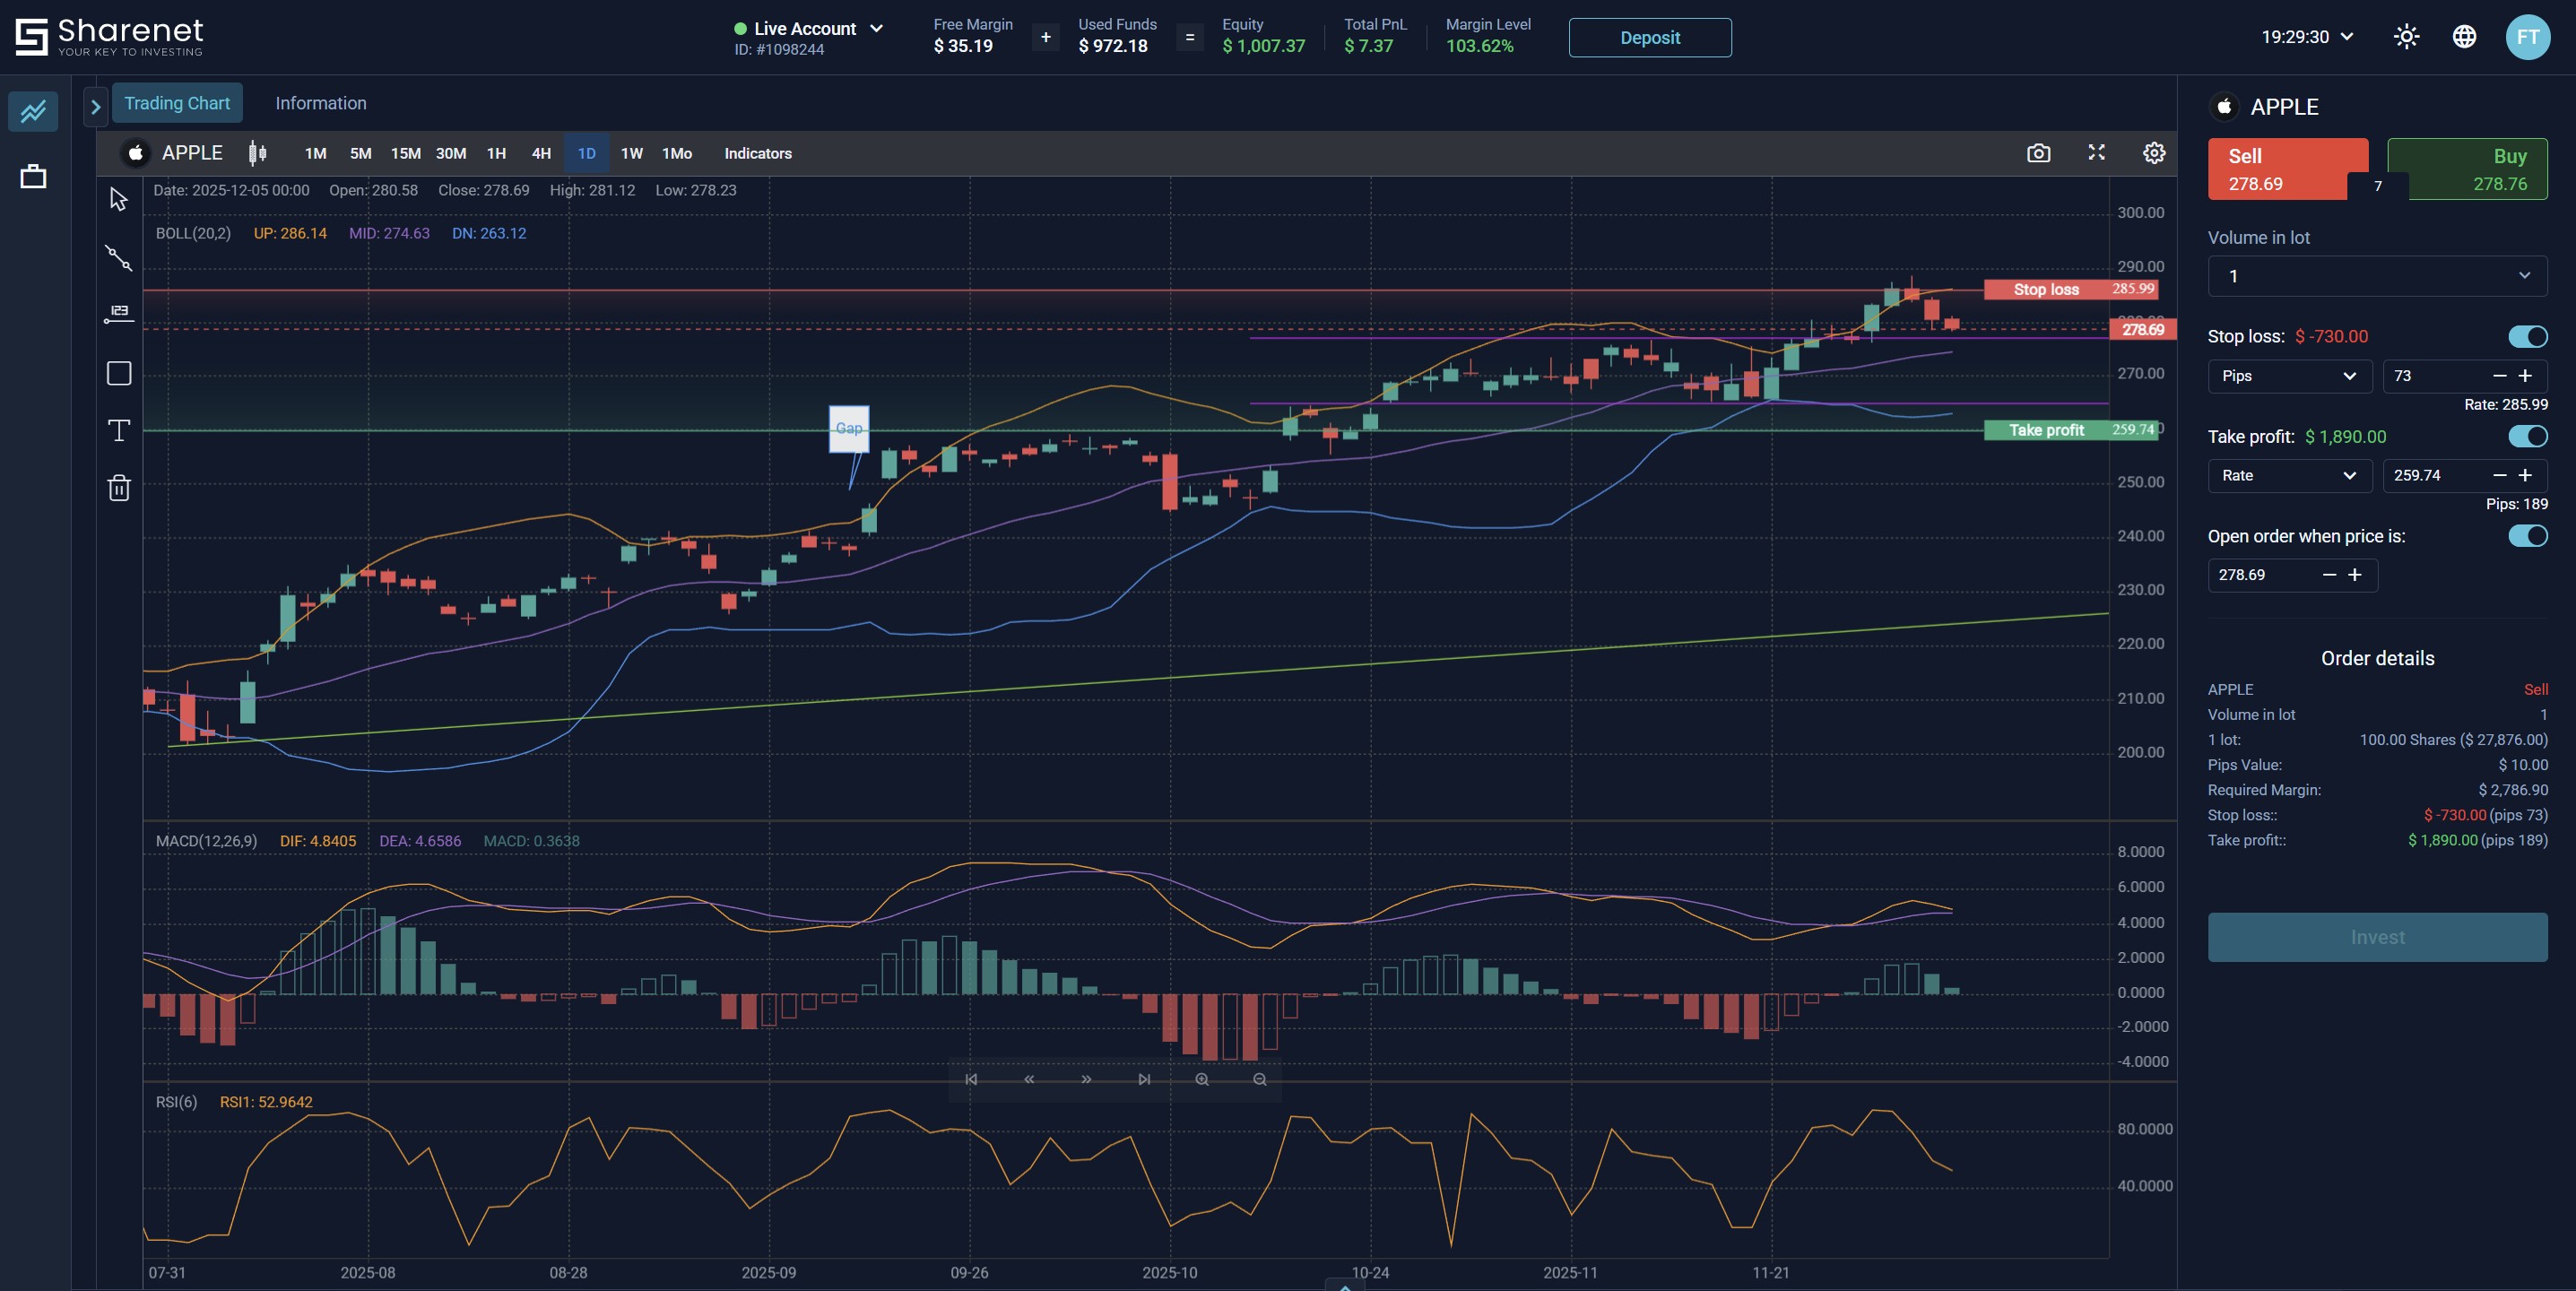Switch theme using the sun icon
This screenshot has height=1291, width=2576.
pos(2406,36)
